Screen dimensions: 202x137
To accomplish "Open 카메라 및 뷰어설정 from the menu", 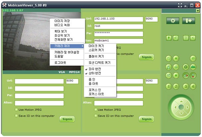I will pyautogui.click(x=67, y=52).
